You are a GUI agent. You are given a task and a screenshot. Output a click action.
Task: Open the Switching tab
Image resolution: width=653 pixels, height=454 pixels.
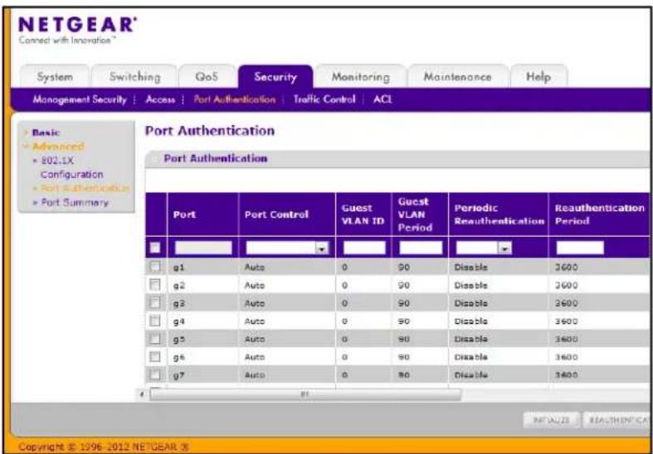tap(134, 77)
